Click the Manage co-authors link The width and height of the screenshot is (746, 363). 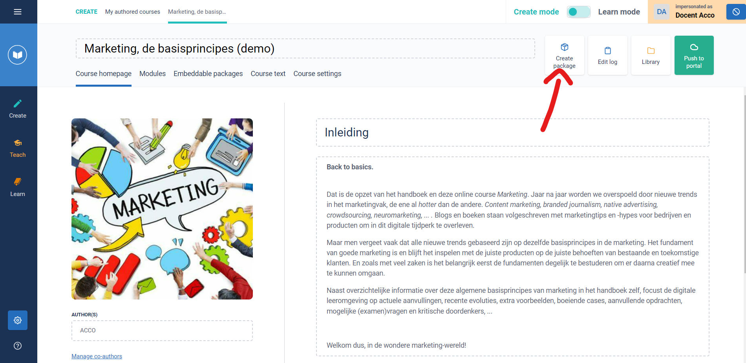point(97,356)
